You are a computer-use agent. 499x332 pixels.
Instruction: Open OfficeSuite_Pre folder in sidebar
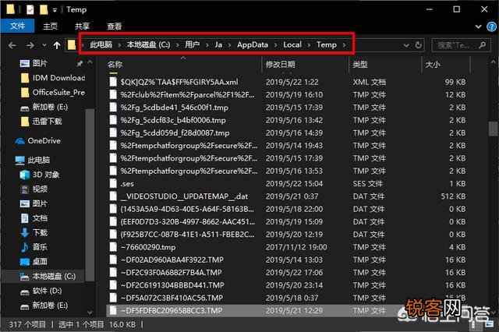53,92
